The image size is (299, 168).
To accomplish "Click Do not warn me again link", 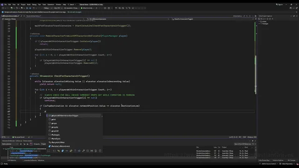I will point(74,12).
